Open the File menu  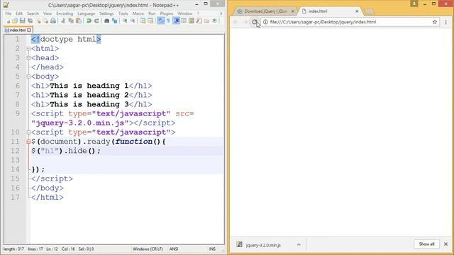[8, 13]
